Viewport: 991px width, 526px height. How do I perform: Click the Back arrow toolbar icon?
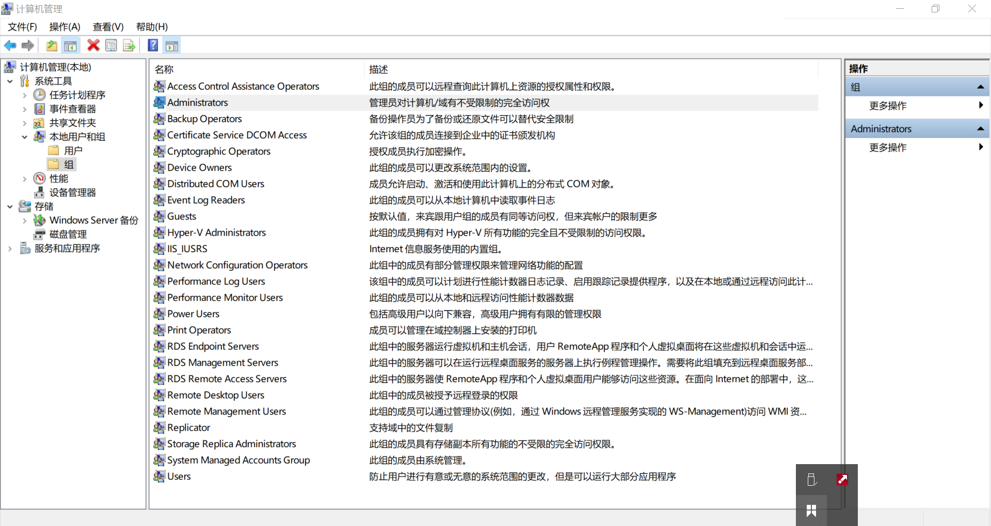pos(10,45)
